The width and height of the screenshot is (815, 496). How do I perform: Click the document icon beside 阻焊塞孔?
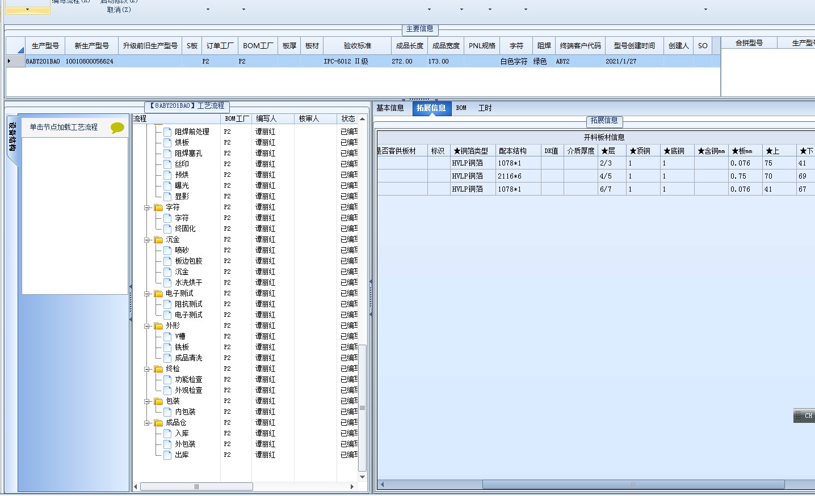coord(167,153)
